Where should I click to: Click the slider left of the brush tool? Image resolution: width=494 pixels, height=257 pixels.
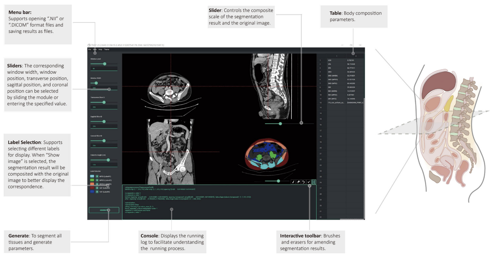tap(277, 181)
